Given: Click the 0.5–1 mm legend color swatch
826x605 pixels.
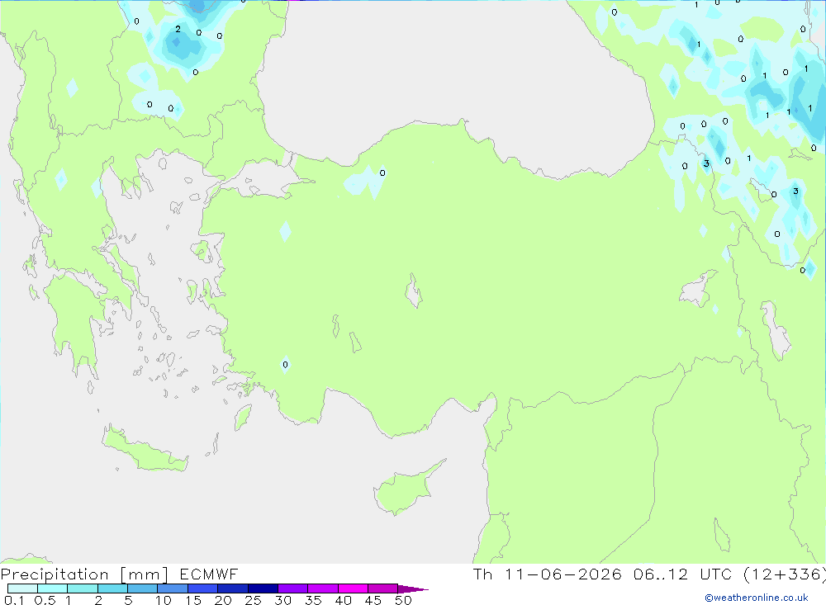Looking at the screenshot, I should (x=53, y=588).
